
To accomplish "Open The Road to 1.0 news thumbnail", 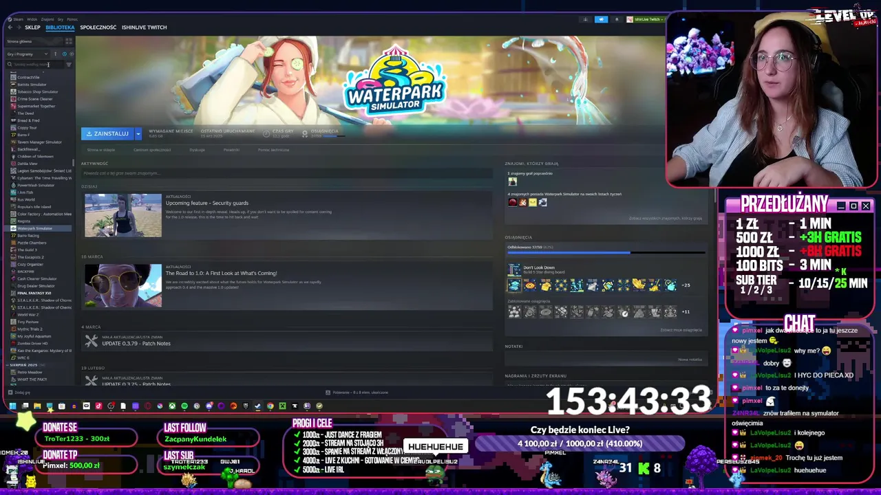I will [x=123, y=285].
